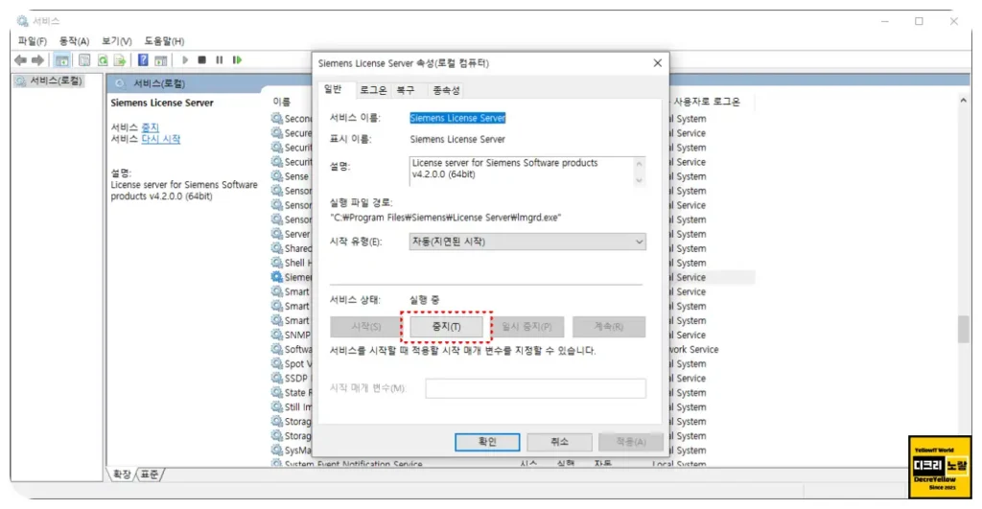Select the State R service row icon
This screenshot has height=509, width=982.
pyautogui.click(x=277, y=392)
